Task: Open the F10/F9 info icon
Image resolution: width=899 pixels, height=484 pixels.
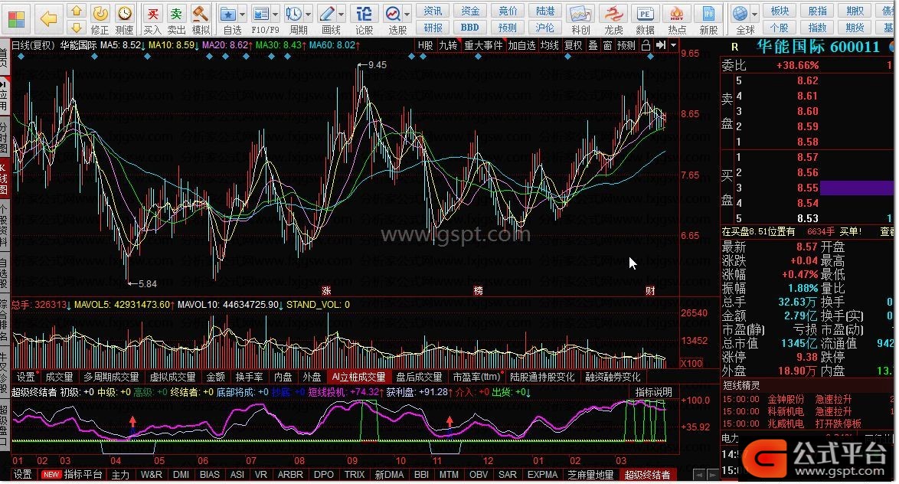Action: point(261,13)
